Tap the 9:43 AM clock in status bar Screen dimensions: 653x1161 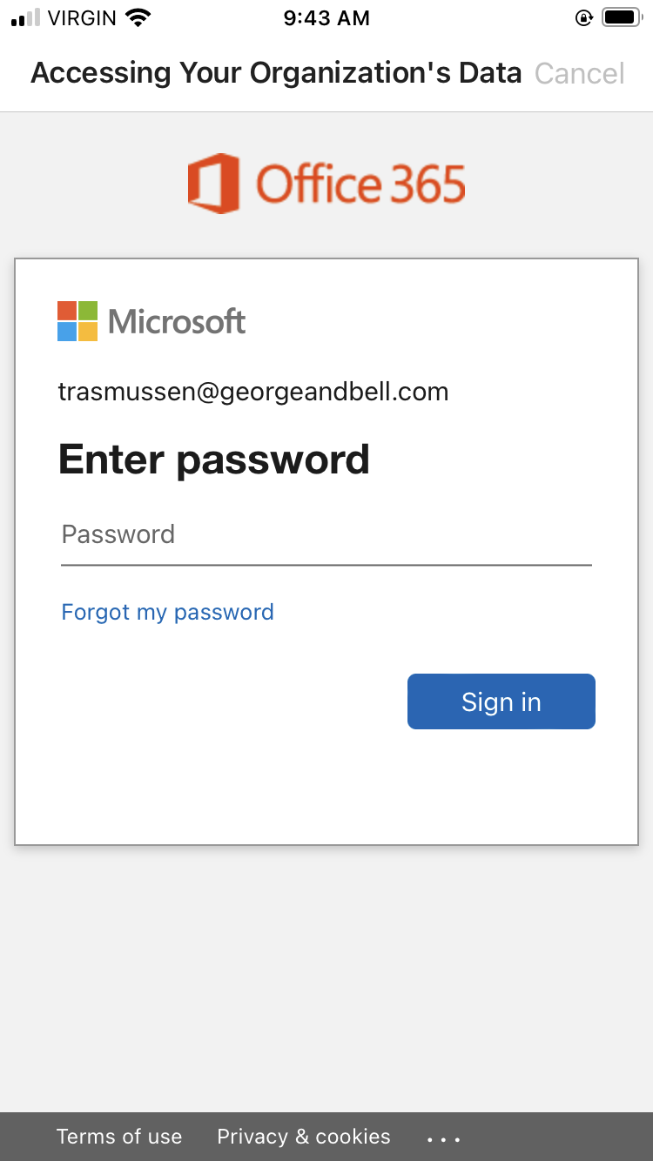326,17
